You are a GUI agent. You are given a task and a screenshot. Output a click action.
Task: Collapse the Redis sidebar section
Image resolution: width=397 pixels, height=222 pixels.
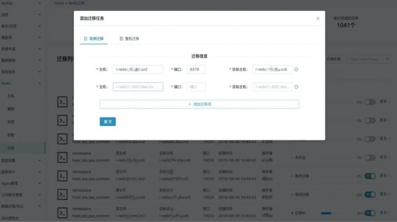(21, 83)
